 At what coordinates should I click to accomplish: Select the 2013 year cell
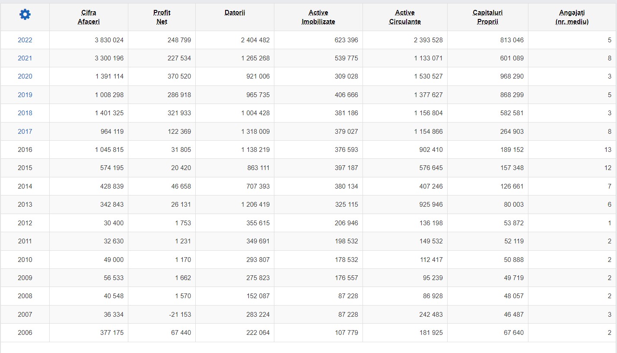tap(25, 205)
